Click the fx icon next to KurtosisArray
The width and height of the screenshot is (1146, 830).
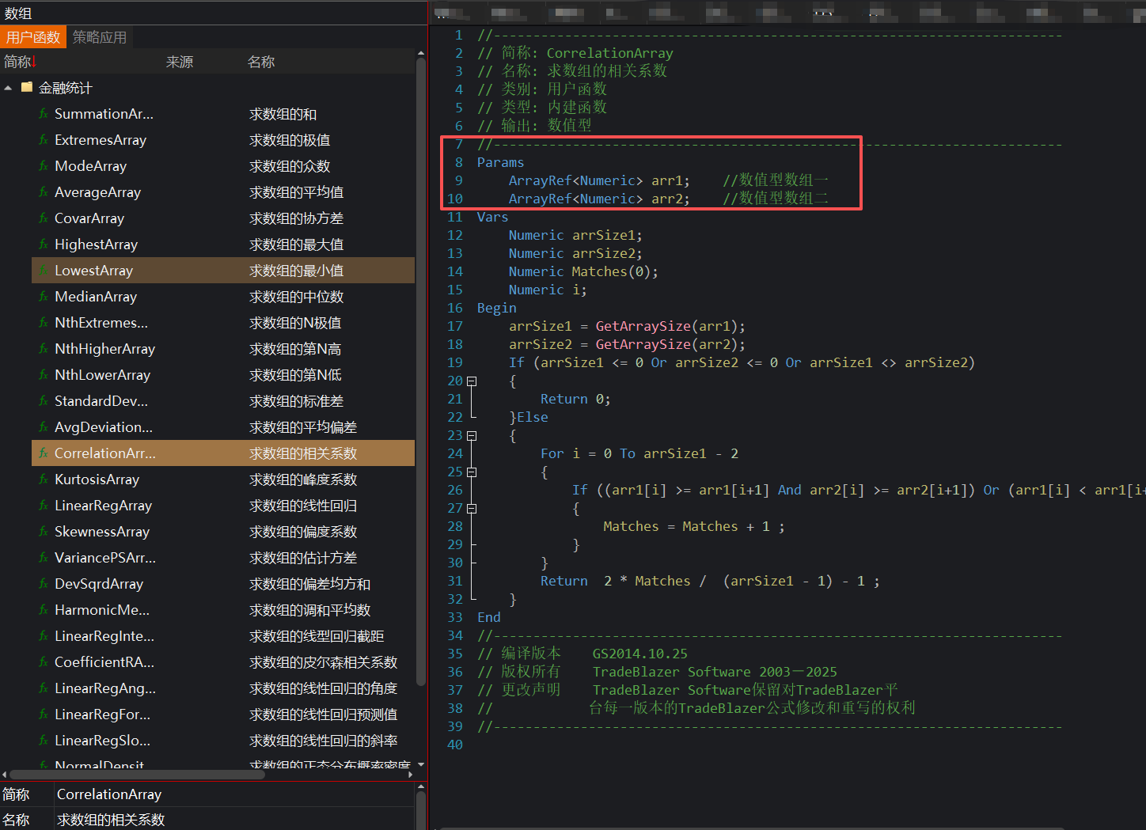[x=44, y=479]
